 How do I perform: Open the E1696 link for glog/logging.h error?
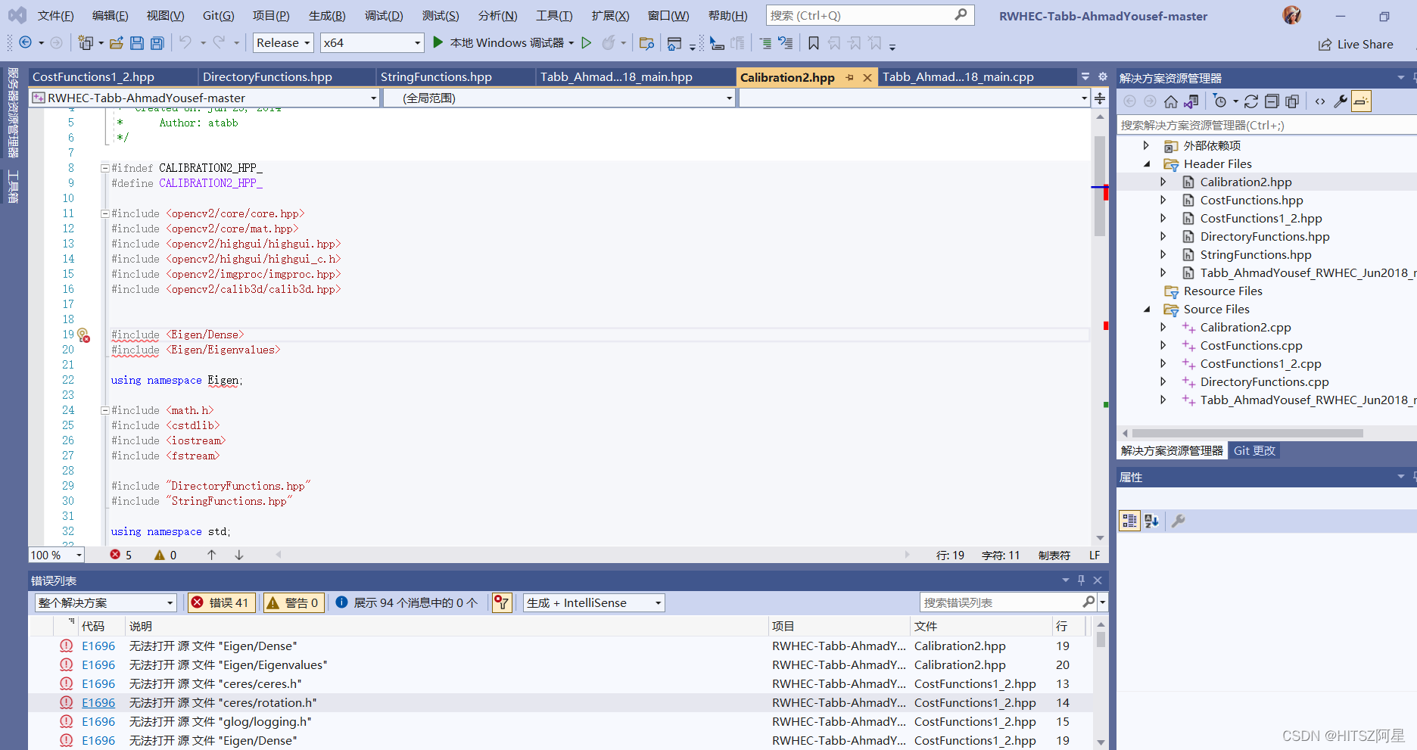(98, 722)
